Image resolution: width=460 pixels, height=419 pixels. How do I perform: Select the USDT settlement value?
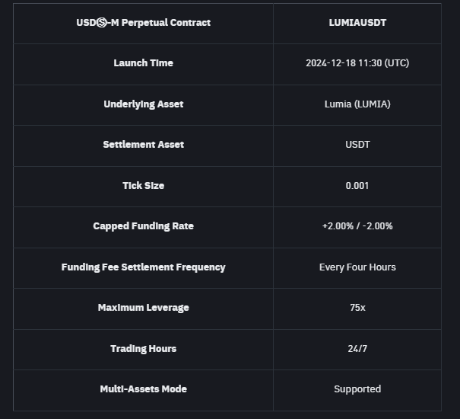click(x=357, y=145)
